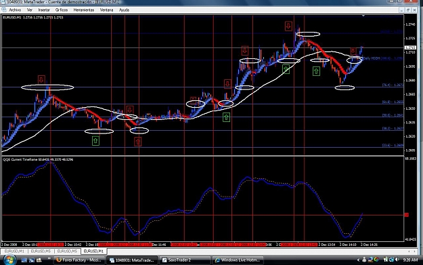Open the Ayuda menu
423x265 pixels.
(124, 10)
